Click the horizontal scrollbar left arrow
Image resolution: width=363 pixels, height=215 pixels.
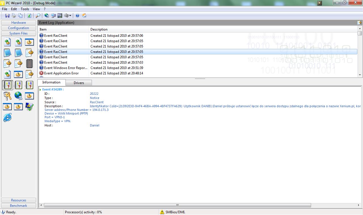[41, 205]
